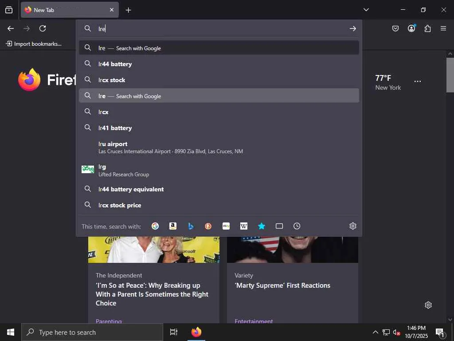Go back one page

tap(11, 28)
